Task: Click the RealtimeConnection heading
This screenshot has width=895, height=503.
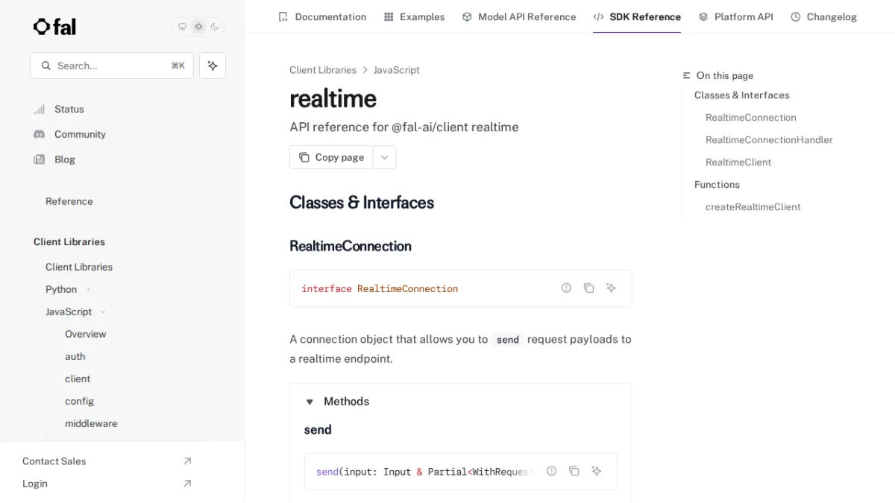Action: (x=351, y=246)
